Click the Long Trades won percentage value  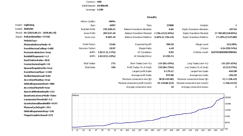click(x=228, y=63)
